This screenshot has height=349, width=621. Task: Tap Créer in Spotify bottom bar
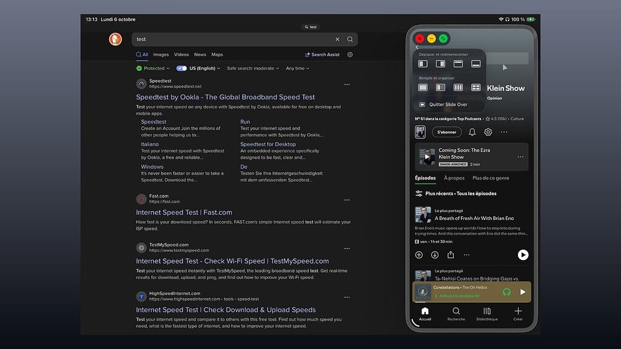(518, 314)
